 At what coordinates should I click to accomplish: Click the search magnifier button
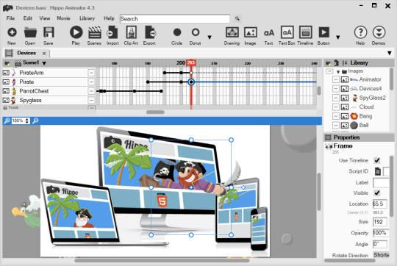[x=237, y=18]
